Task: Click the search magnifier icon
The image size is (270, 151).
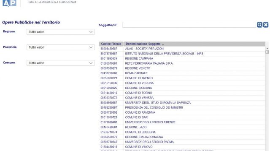Action: point(259,25)
